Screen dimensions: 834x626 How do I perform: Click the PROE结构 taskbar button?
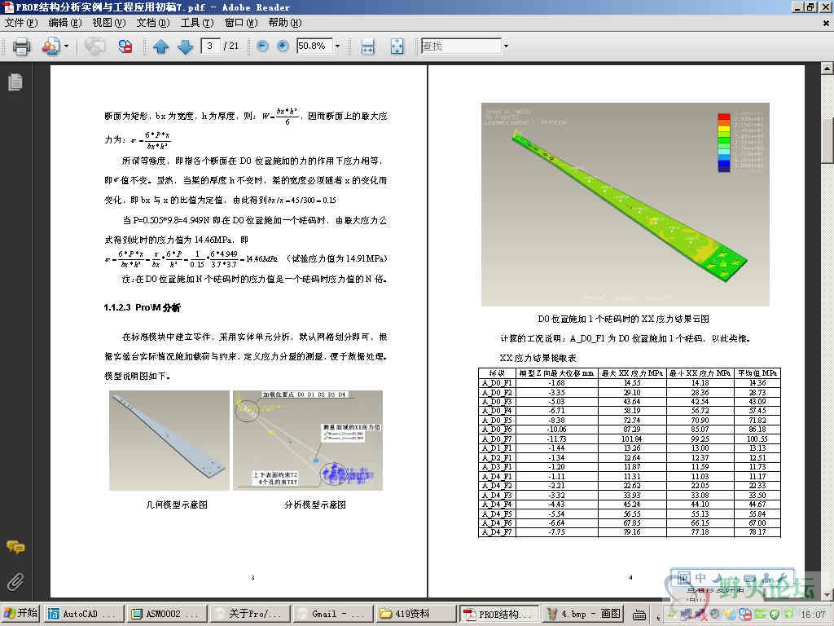tap(499, 614)
